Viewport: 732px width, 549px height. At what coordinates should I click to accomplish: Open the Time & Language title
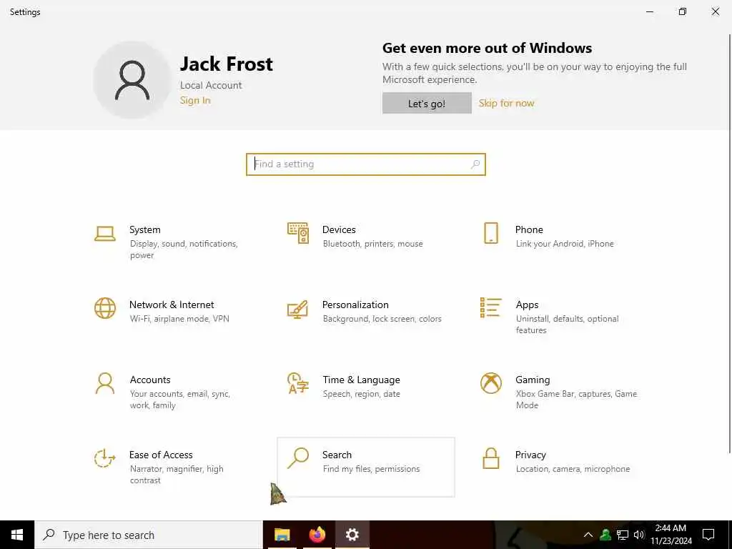click(361, 380)
